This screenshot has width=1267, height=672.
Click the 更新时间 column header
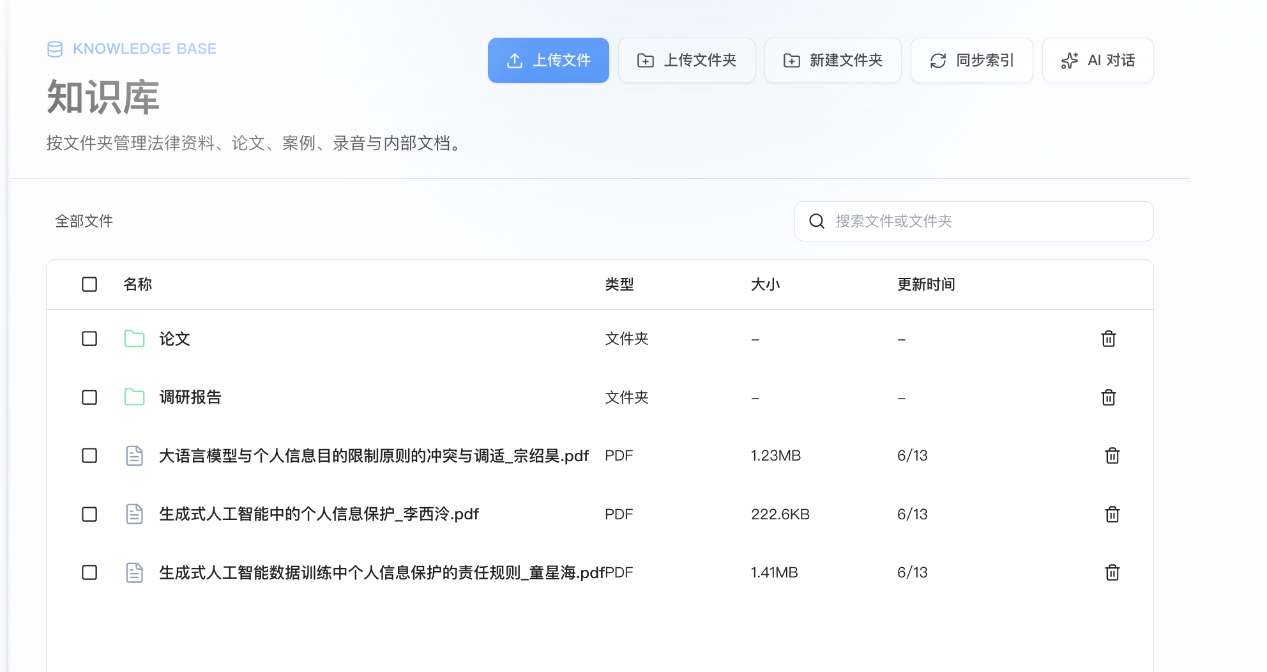tap(926, 284)
